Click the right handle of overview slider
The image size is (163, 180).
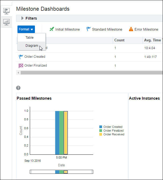92,172
